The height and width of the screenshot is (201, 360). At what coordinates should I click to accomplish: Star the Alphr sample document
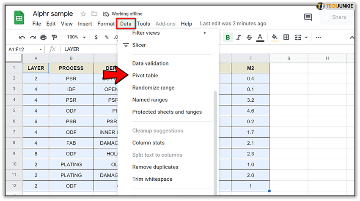[83, 14]
